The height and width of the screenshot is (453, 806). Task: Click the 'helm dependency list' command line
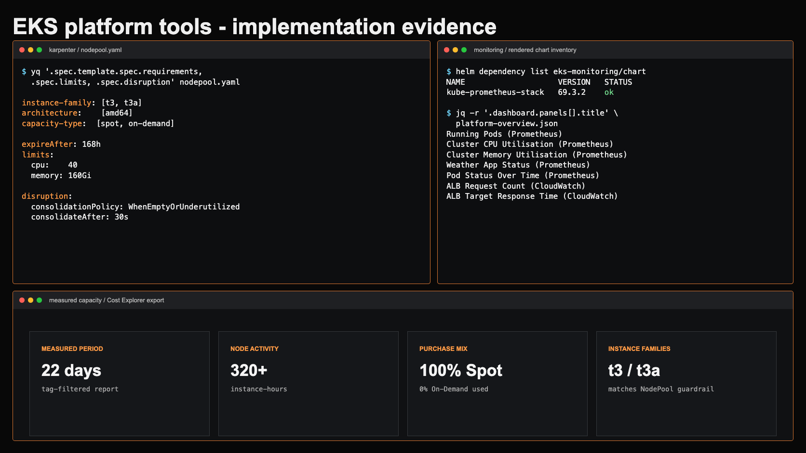pos(546,71)
